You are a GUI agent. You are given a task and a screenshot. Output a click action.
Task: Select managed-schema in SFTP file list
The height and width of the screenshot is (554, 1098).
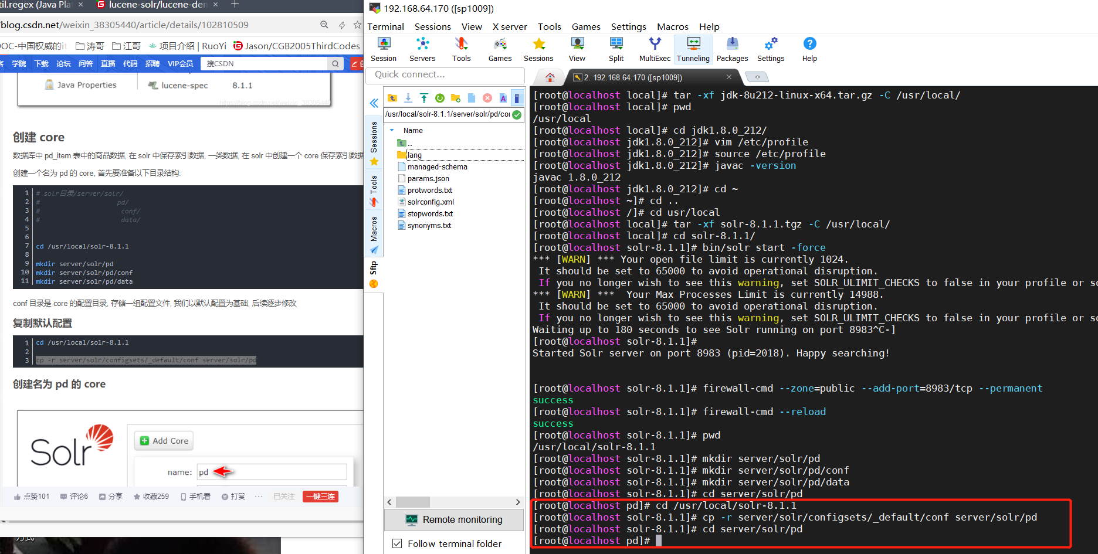(437, 166)
